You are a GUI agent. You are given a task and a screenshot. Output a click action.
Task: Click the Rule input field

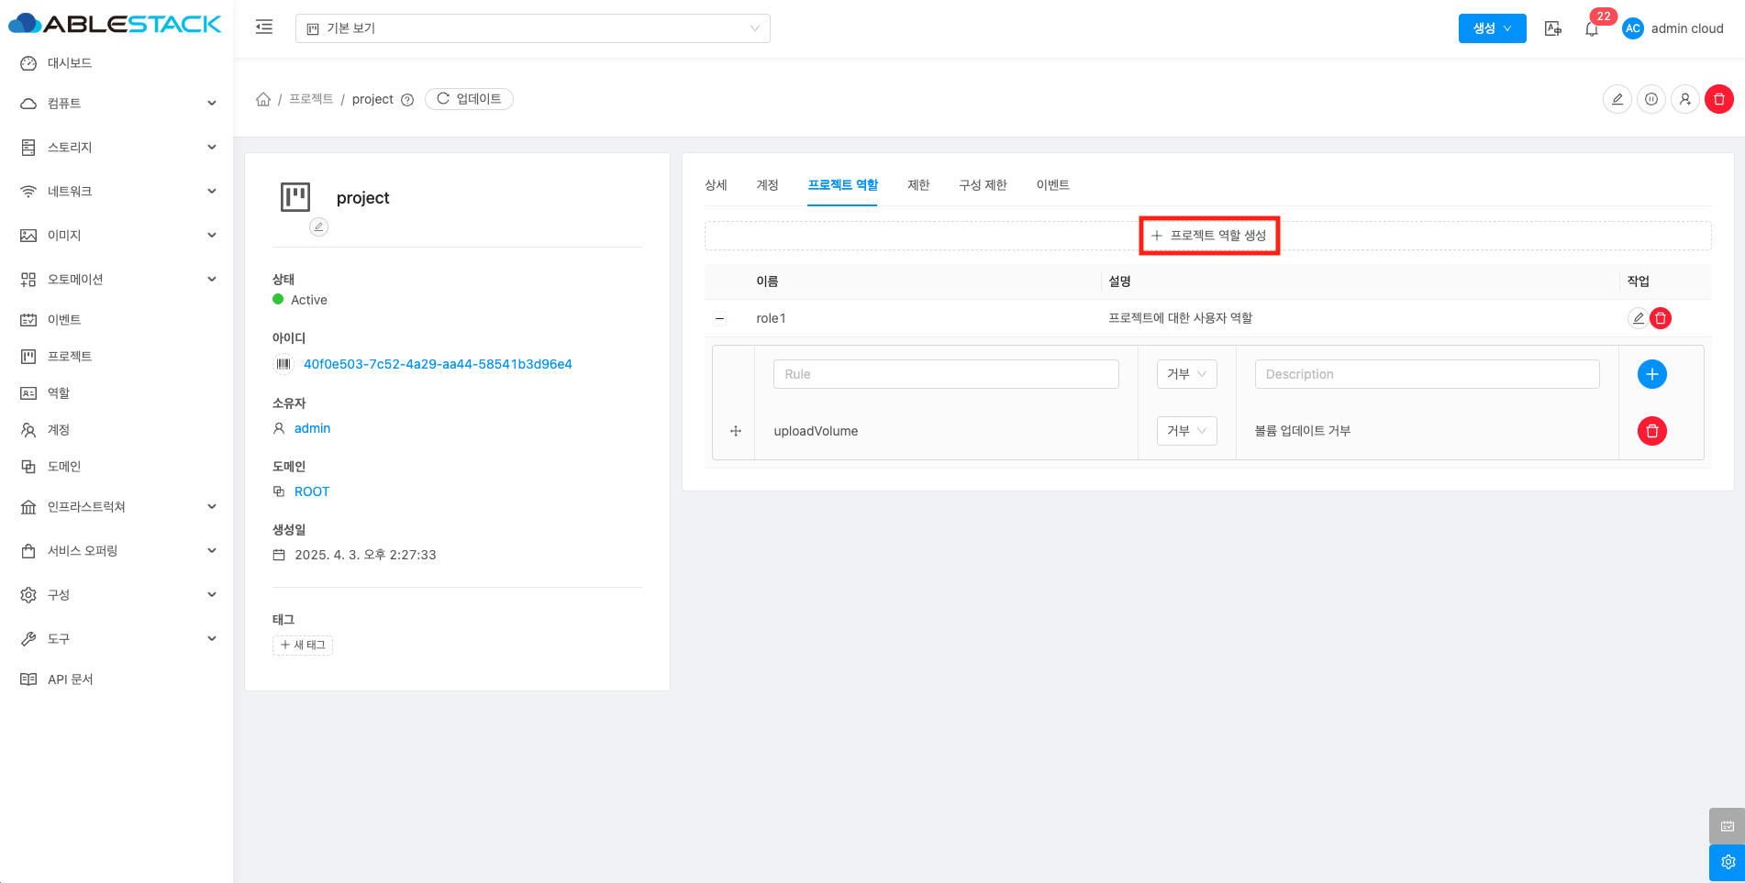pos(946,374)
